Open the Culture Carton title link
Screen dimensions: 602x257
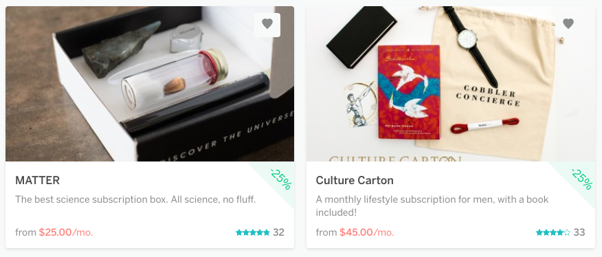pyautogui.click(x=355, y=180)
